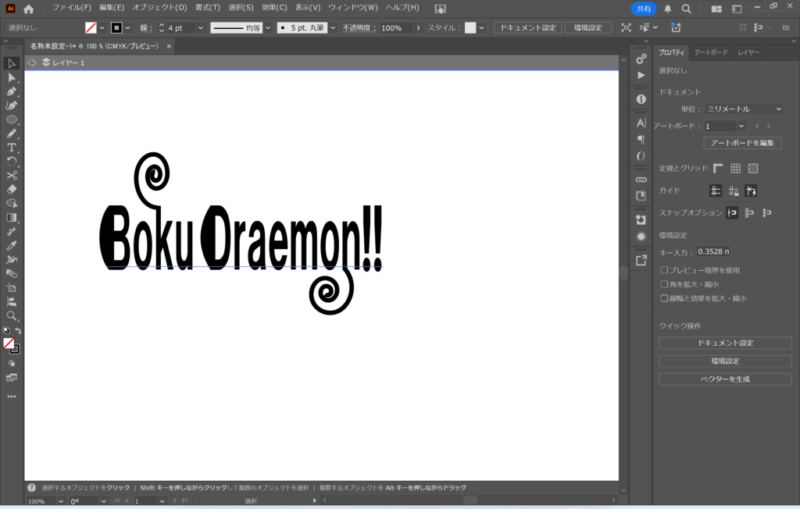Switch to the レイヤー tab
Viewport: 800px width, 509px height.
(x=748, y=52)
